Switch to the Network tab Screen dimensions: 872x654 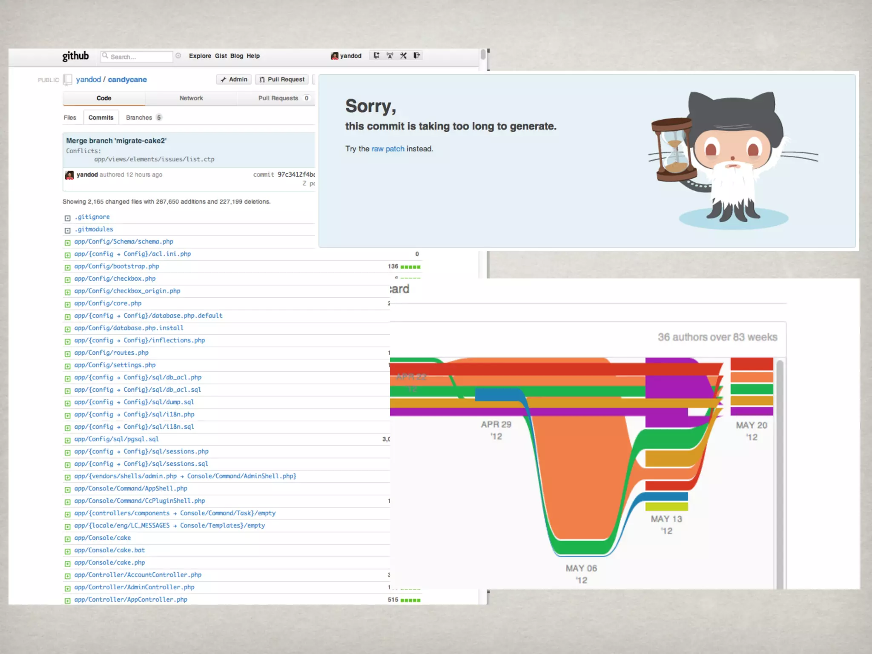[x=191, y=98]
